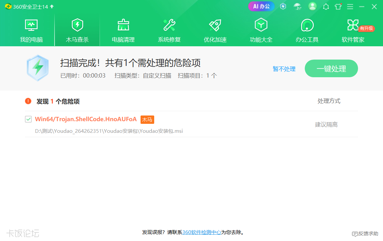383x241 pixels.
Task: Click the 扫描类型: 自定义扫描 text
Action: [143, 76]
